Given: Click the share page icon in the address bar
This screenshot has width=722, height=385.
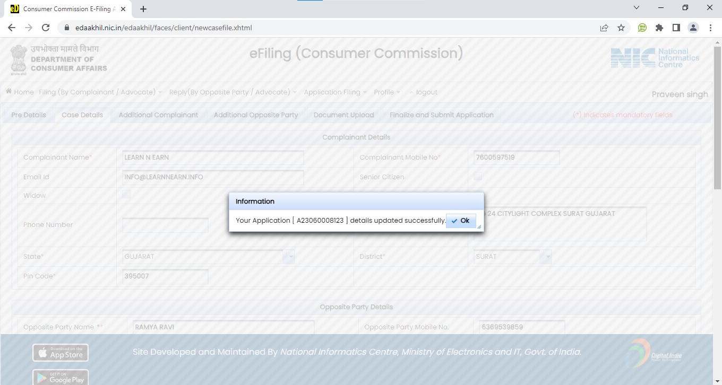Looking at the screenshot, I should pyautogui.click(x=604, y=28).
